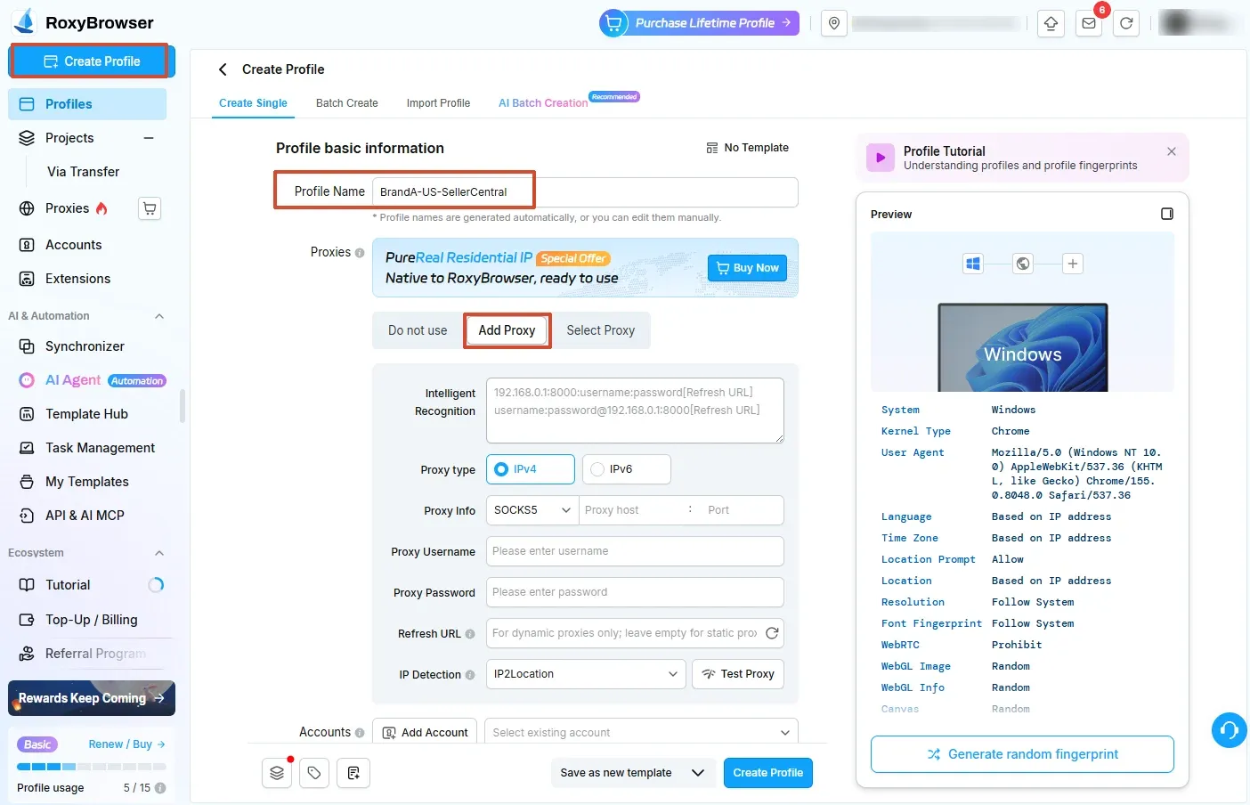1250x805 pixels.
Task: Choose the Add Proxy option
Action: pyautogui.click(x=507, y=330)
